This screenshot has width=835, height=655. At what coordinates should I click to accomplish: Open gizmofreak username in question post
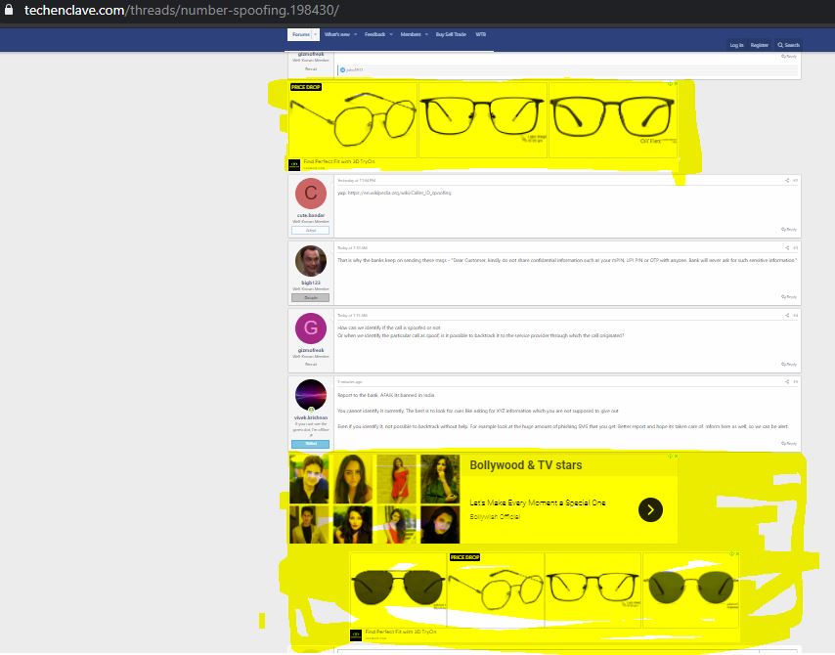click(311, 350)
